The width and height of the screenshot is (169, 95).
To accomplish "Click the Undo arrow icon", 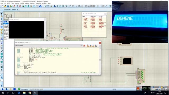I will tap(70, 6).
